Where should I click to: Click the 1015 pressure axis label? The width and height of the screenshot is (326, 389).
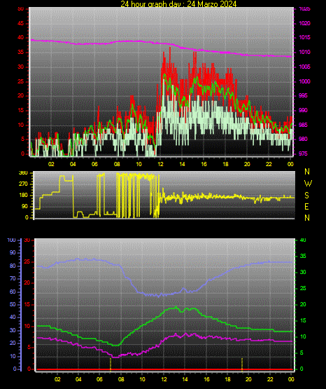(x=304, y=37)
